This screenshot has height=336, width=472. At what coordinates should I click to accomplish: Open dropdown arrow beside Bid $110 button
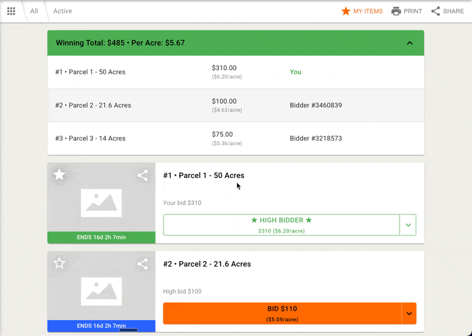408,314
